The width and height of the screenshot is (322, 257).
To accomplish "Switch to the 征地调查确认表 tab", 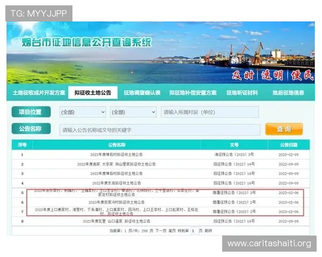I will 142,93.
